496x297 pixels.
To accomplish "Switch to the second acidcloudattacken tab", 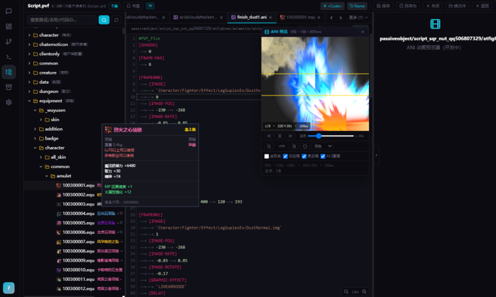I will click(198, 17).
